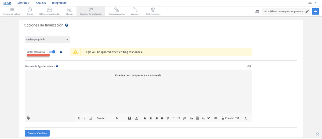Open the Revisar/Imprimir dropdown
The width and height of the screenshot is (322, 139).
click(x=47, y=39)
